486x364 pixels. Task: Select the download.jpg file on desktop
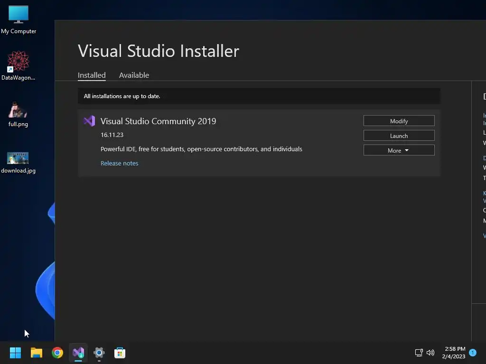[x=18, y=163]
